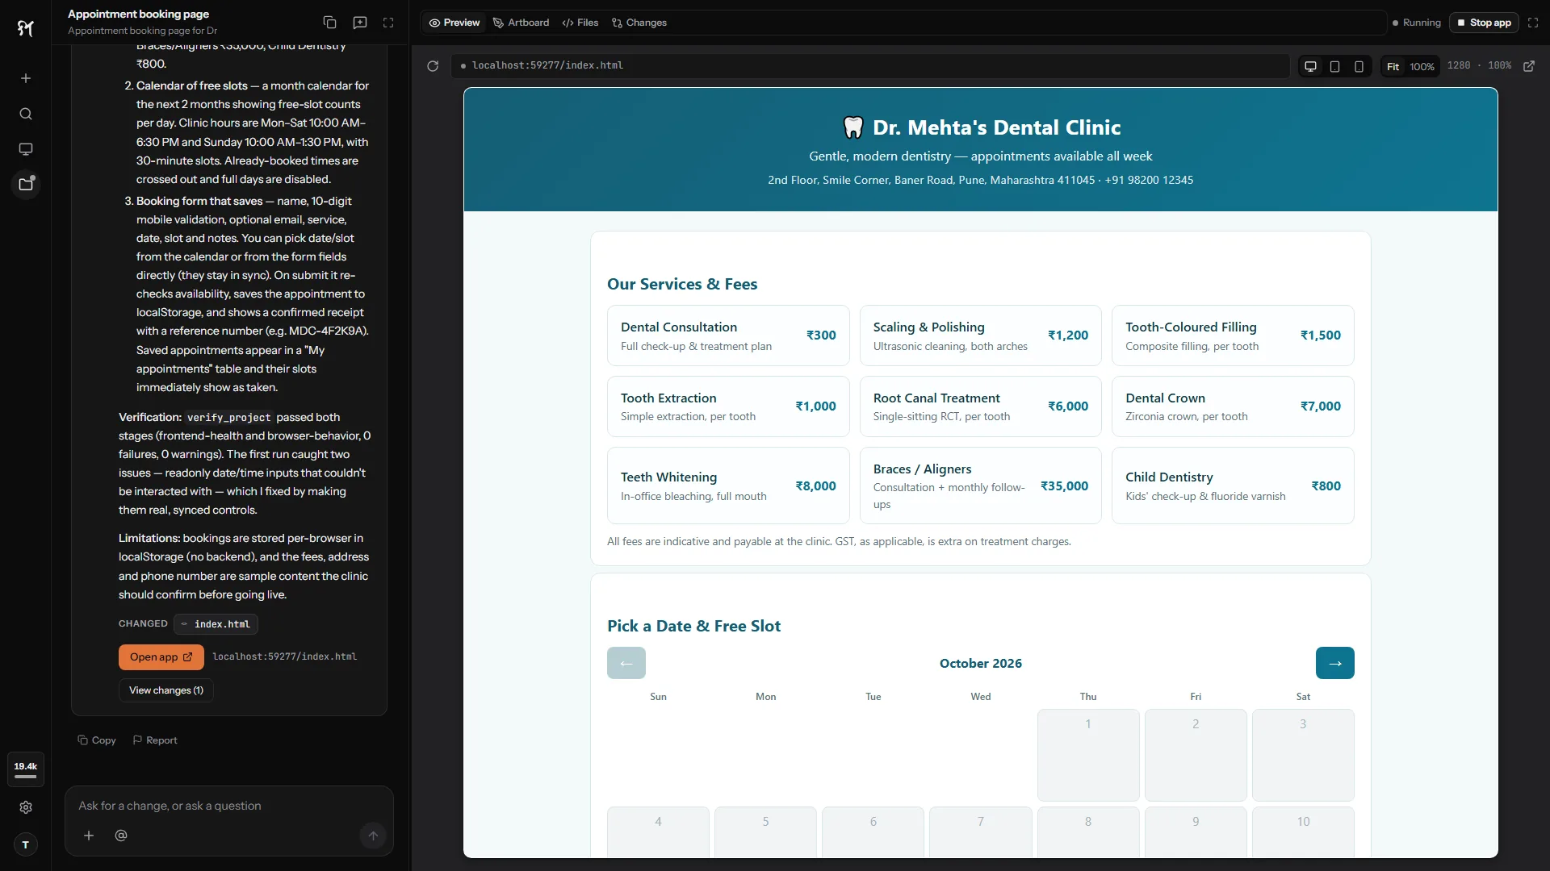Pick October 2 on the calendar

pyautogui.click(x=1196, y=755)
